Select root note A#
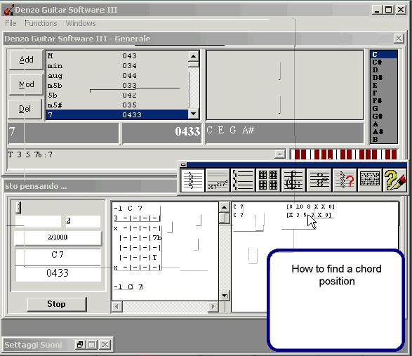Image resolution: width=412 pixels, height=356 pixels. (383, 132)
